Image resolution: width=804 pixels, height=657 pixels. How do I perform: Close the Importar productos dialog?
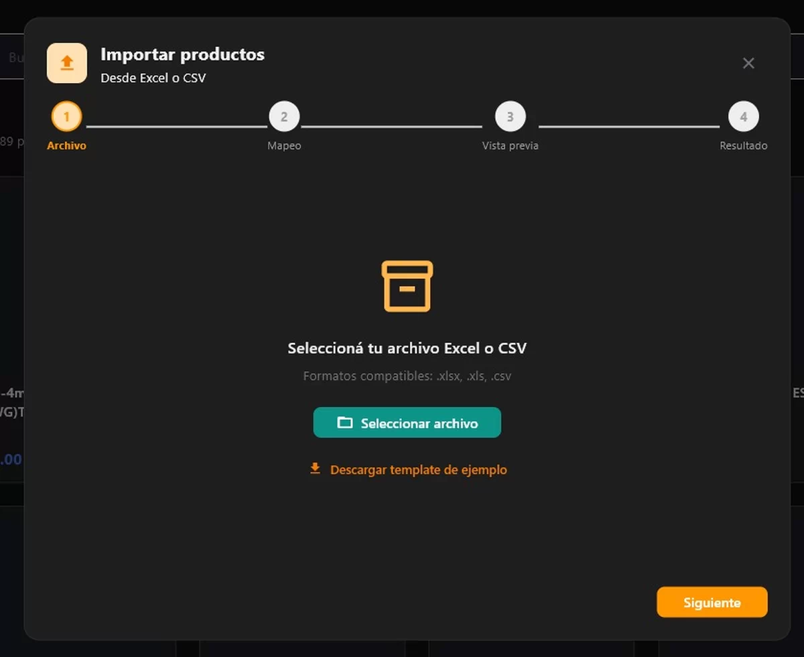click(748, 63)
